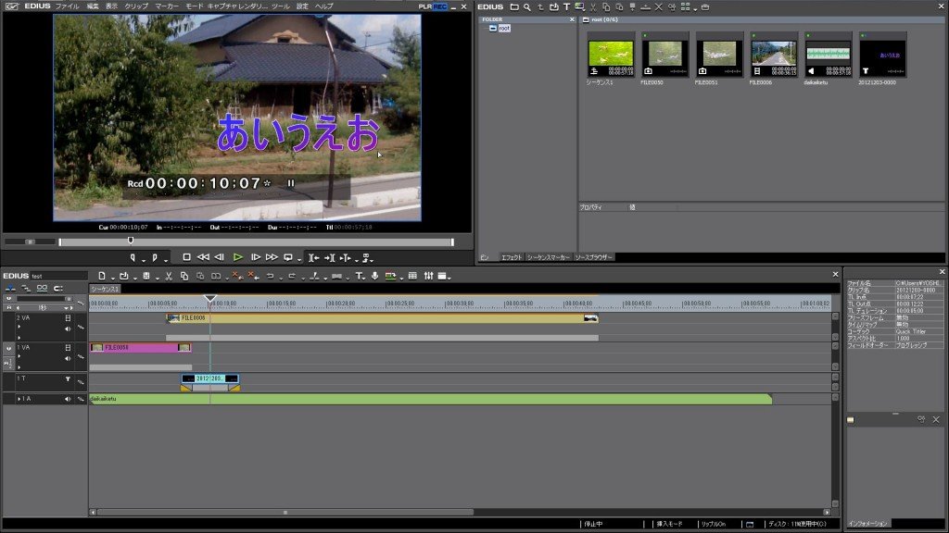
Task: Open dropdown next to undo icon
Action: point(281,278)
